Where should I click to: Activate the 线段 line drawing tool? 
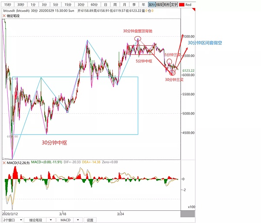click(159, 5)
